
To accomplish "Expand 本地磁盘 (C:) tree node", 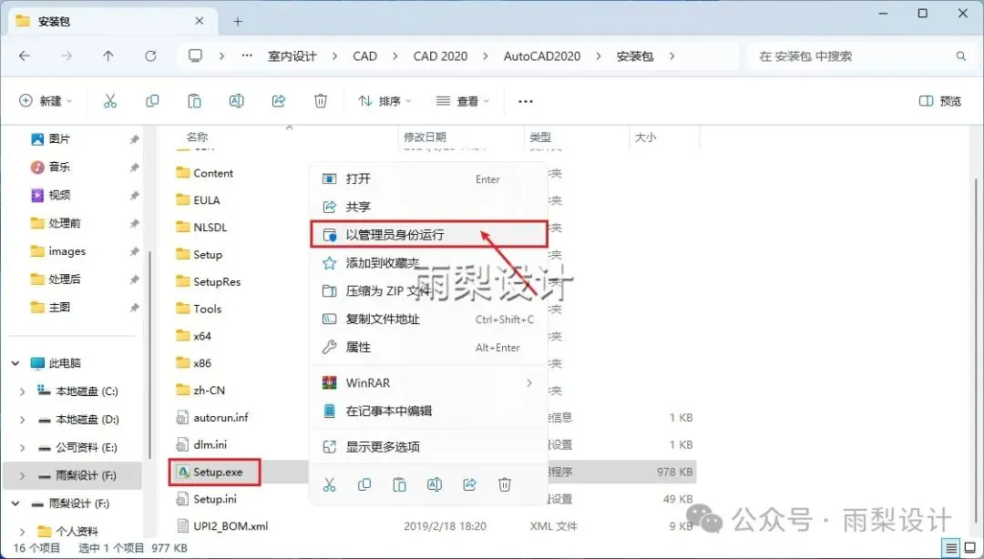I will tap(23, 391).
